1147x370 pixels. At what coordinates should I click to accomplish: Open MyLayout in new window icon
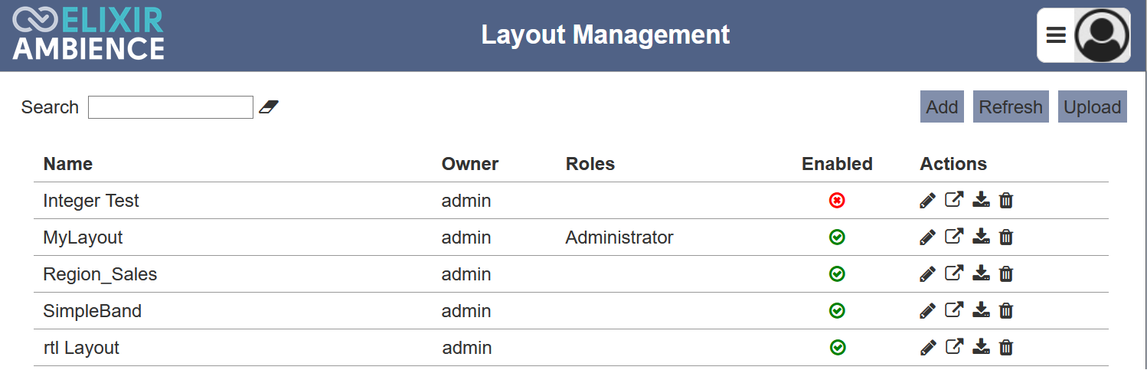pos(954,237)
